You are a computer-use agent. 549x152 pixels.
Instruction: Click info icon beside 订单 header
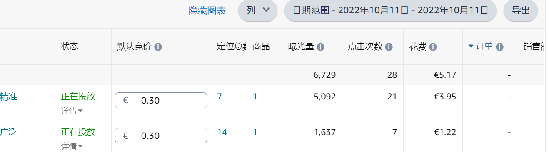pyautogui.click(x=500, y=47)
